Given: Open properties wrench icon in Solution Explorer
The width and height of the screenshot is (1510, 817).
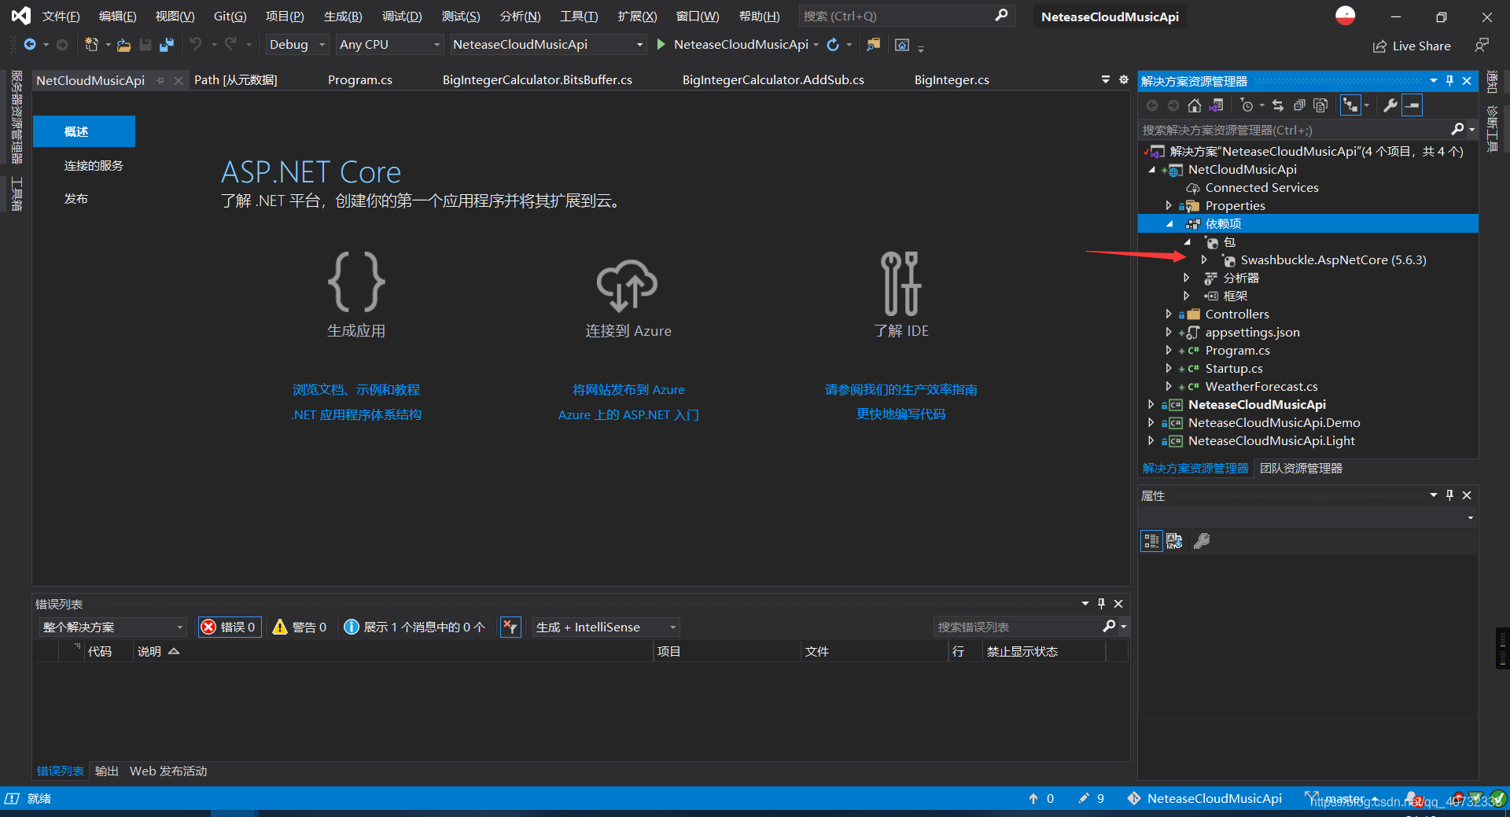Looking at the screenshot, I should 1390,105.
